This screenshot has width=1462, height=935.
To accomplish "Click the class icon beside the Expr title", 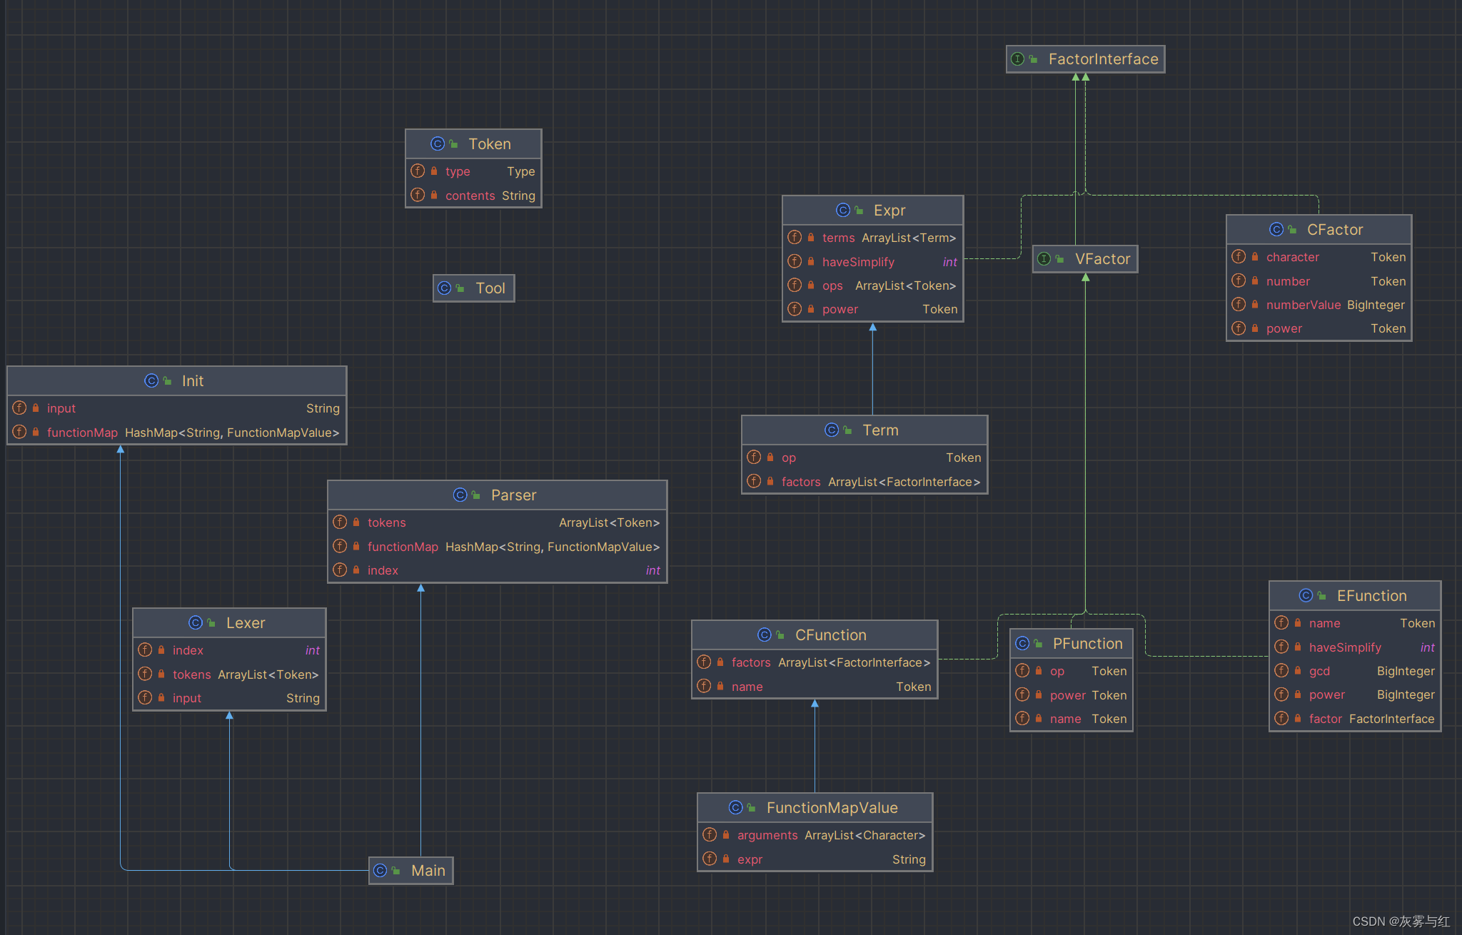I will coord(843,211).
